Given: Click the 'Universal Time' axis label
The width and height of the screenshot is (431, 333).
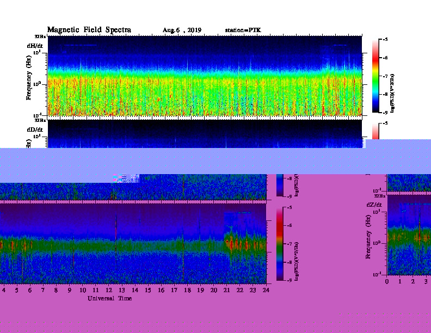Looking at the screenshot, I should click(x=110, y=298).
